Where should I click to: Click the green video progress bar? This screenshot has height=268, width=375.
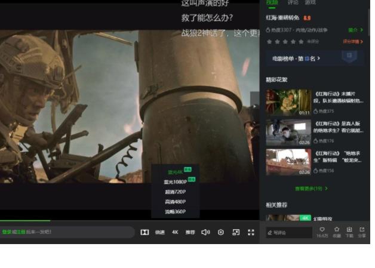tap(25, 220)
